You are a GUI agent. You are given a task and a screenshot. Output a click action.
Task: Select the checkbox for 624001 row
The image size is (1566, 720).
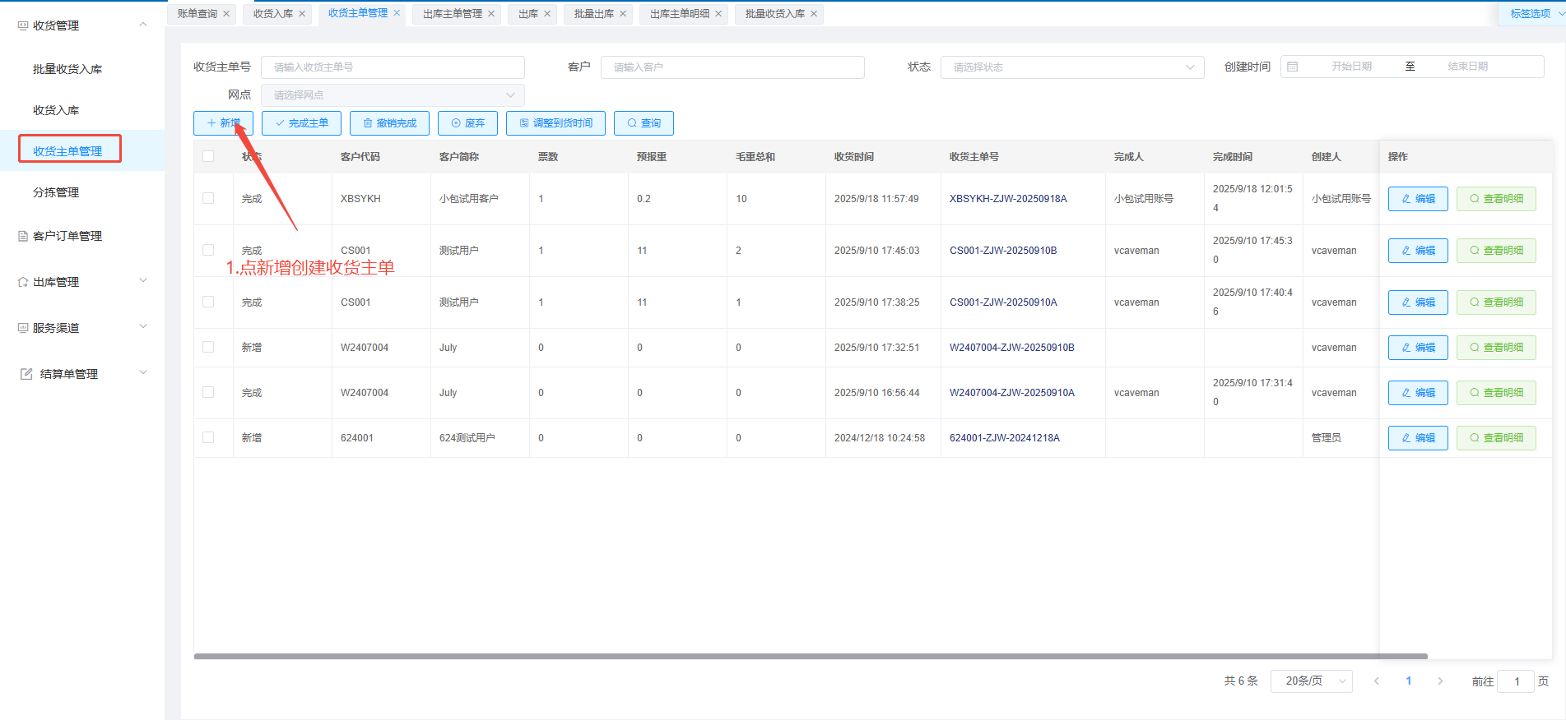(208, 438)
